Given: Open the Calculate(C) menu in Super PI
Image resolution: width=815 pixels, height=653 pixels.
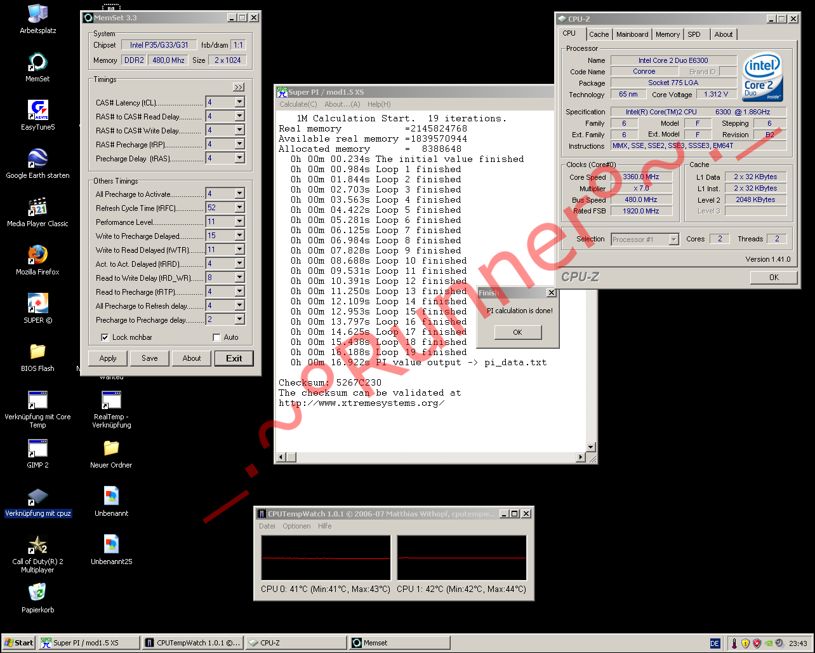Looking at the screenshot, I should 298,104.
